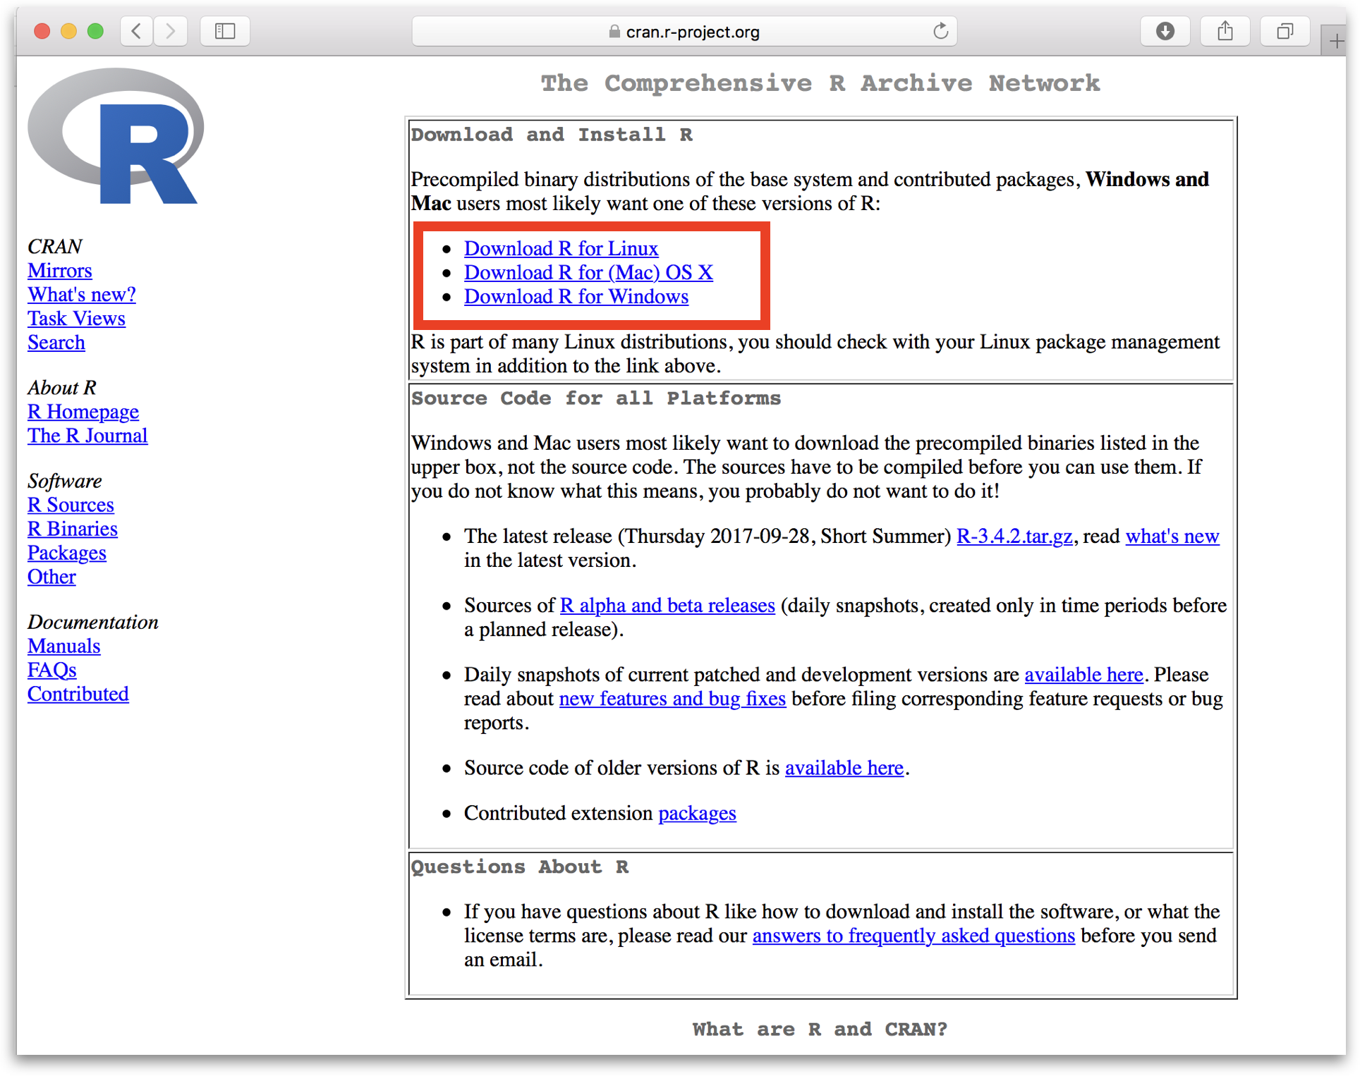
Task: Open R alpha and beta releases
Action: [667, 605]
